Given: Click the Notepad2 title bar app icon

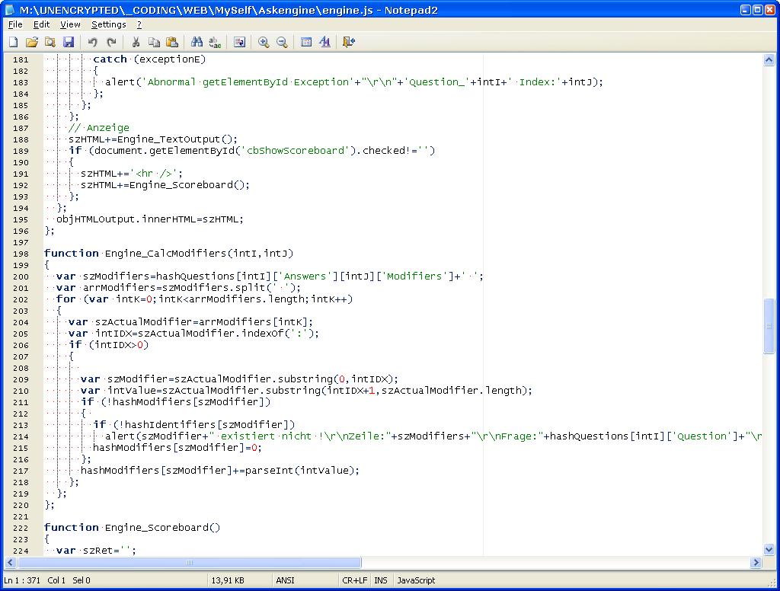Looking at the screenshot, I should pyautogui.click(x=9, y=9).
